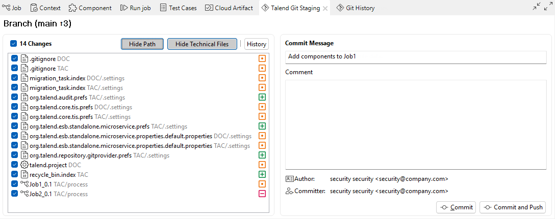This screenshot has height=219, width=555.
Task: Click the added status icon for org.talend.repository.gitprovider.prefs
Action: point(262,155)
